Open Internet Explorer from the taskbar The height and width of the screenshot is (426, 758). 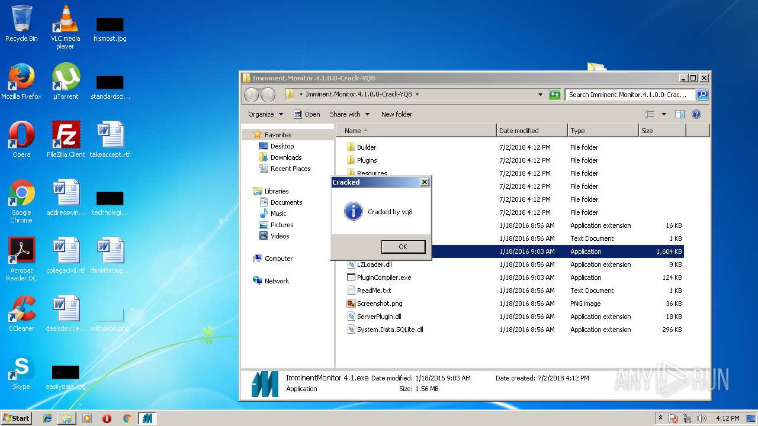click(47, 418)
